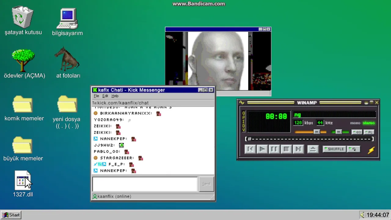Open Winamp's menu via top-left logo
Image resolution: width=391 pixels, height=220 pixels.
click(x=242, y=103)
